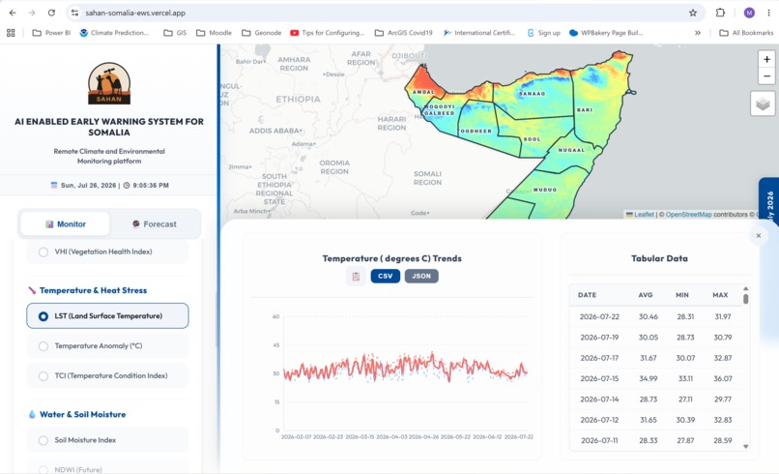Viewport: 779px width, 474px height.
Task: Click the Mudug region label
Action: (545, 190)
